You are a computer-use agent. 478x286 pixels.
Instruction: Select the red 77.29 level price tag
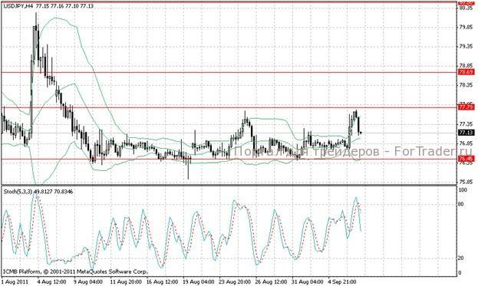pyautogui.click(x=466, y=107)
